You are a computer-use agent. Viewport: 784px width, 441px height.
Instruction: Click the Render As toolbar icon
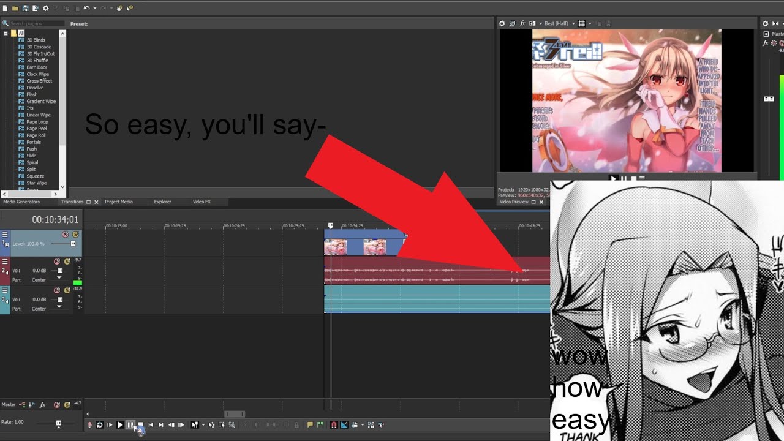point(35,8)
